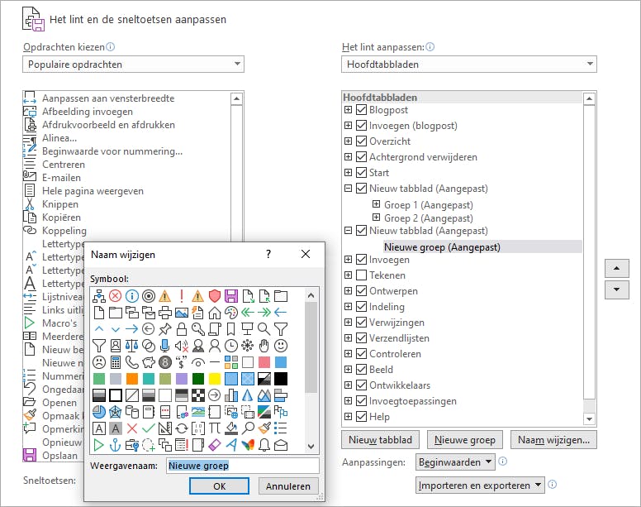The image size is (641, 507).
Task: Confirm the rename with OK
Action: pyautogui.click(x=219, y=486)
